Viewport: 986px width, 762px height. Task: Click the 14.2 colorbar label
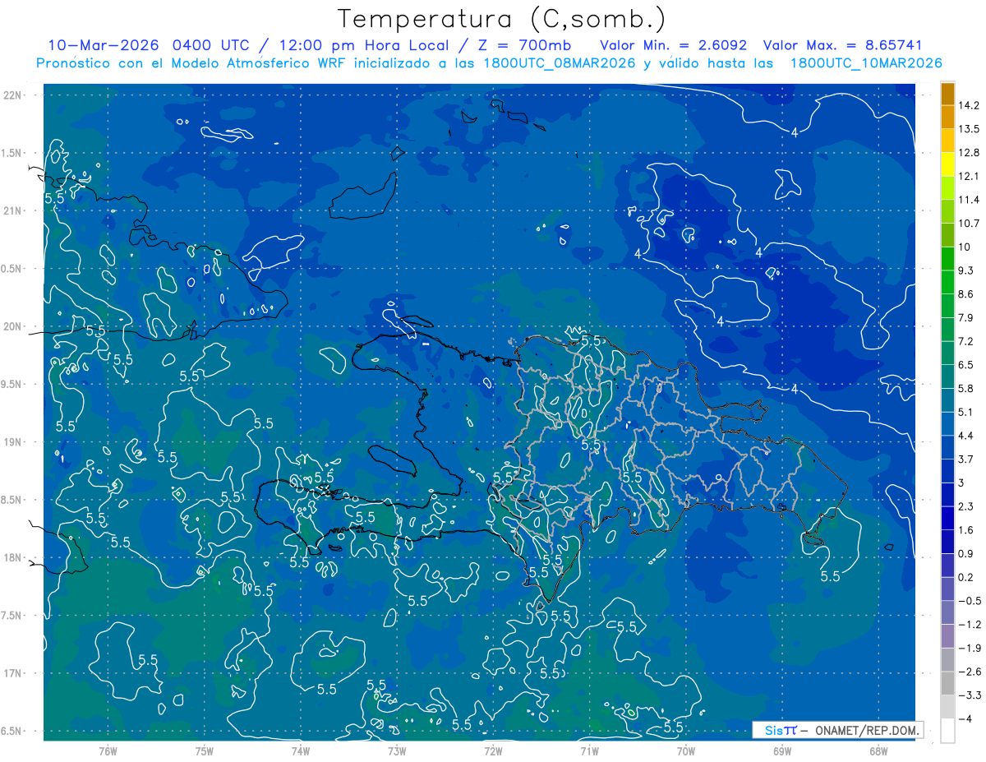[x=969, y=105]
